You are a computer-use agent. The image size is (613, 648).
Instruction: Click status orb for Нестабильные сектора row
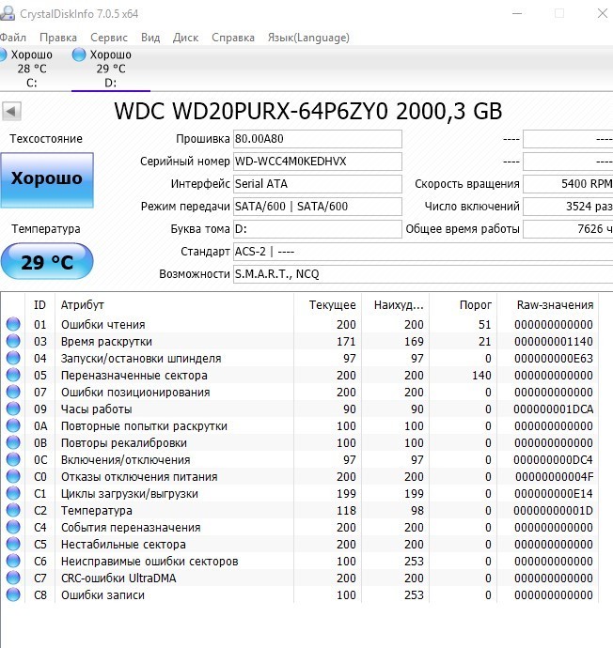click(13, 544)
